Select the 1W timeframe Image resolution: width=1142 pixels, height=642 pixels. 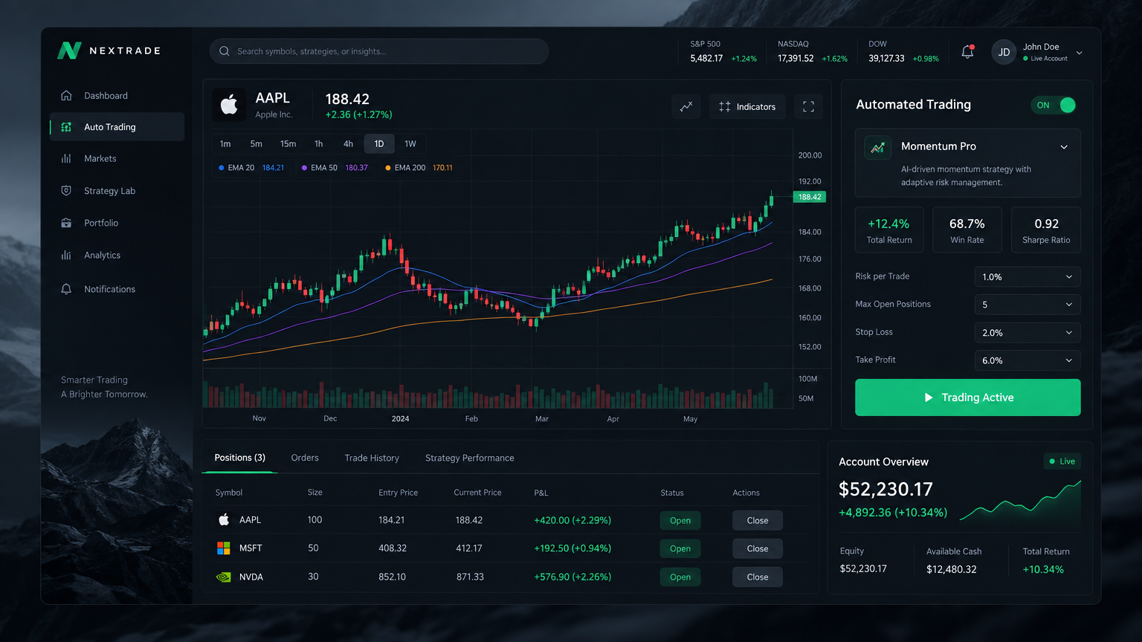click(410, 144)
